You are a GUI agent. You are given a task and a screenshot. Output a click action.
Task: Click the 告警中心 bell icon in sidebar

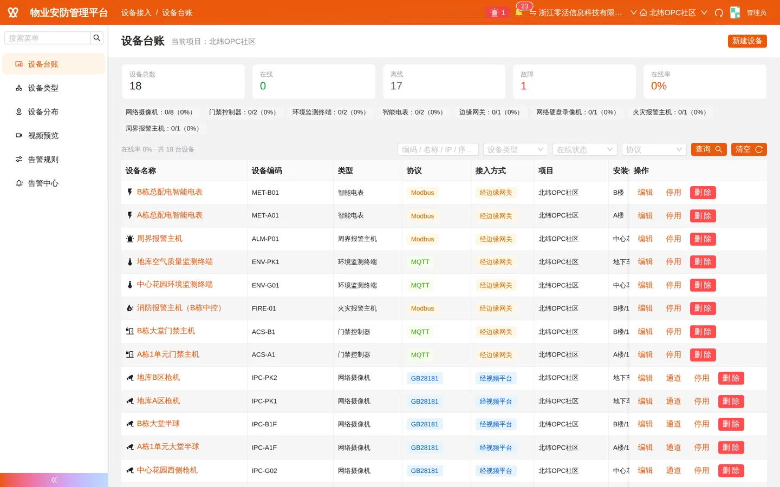(19, 183)
